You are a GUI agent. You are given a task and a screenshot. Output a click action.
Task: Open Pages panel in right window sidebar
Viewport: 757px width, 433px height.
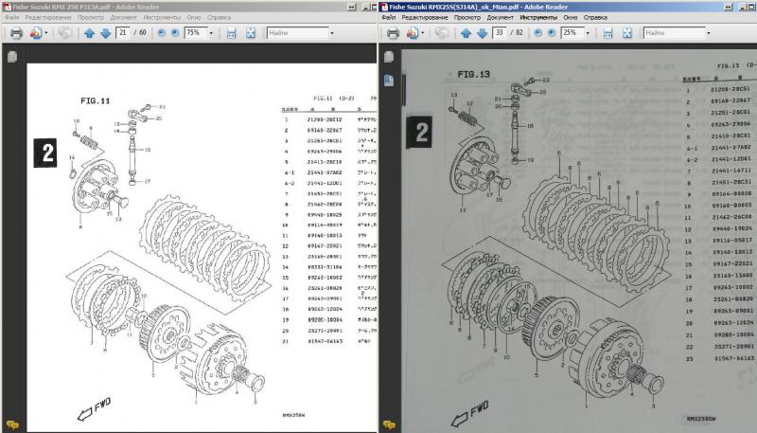[x=389, y=57]
